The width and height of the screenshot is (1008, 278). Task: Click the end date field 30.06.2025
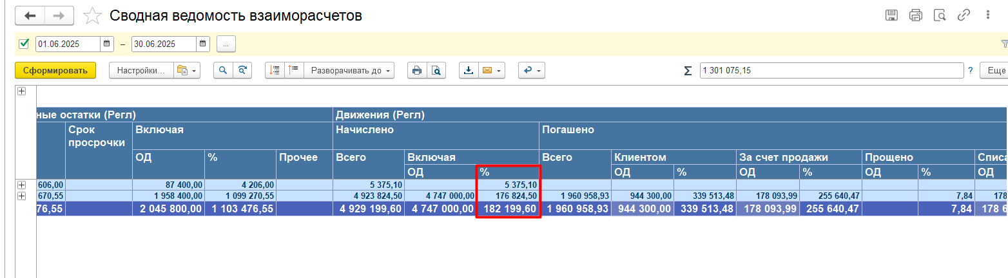point(164,44)
